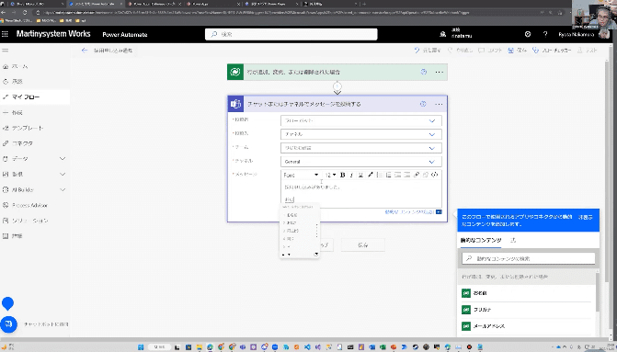Viewport: 617px width, 352px height.
Task: Expand the Data section in sidebar
Action: click(63, 159)
